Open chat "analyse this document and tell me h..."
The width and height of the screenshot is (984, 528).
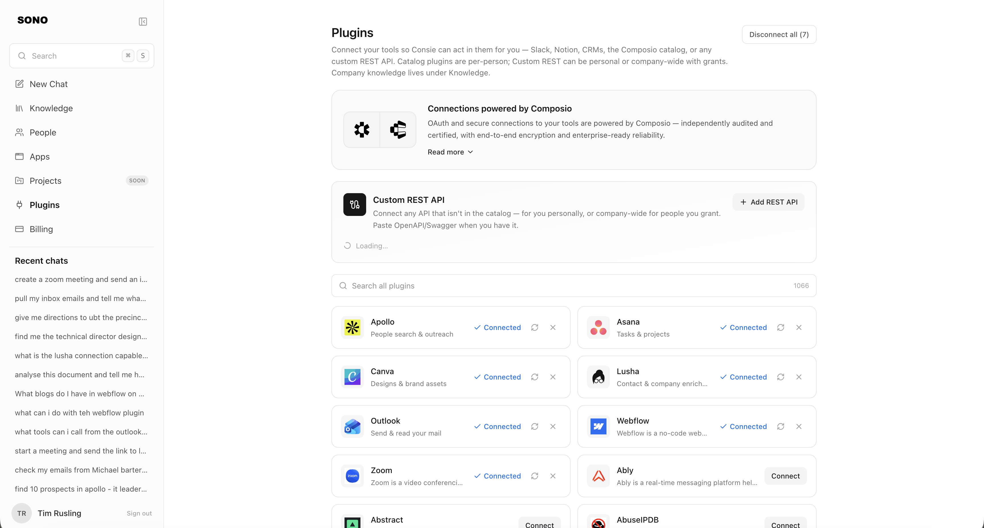click(80, 375)
